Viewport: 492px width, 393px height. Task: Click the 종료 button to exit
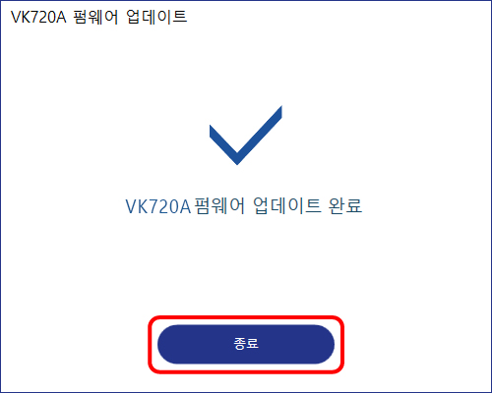pyautogui.click(x=246, y=344)
